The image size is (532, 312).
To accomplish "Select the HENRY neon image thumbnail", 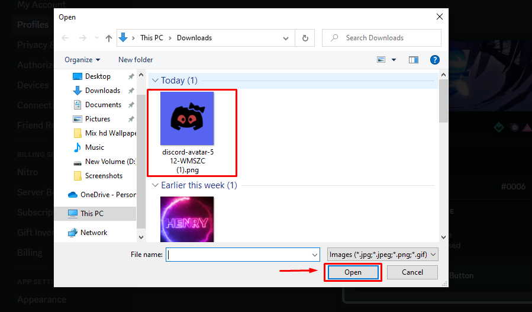I will point(187,219).
